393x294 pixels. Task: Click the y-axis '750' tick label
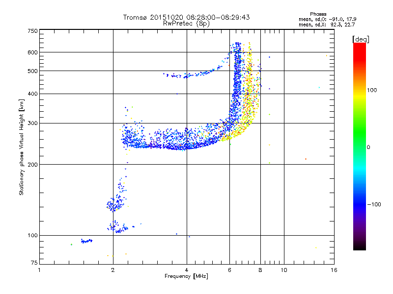click(32, 31)
